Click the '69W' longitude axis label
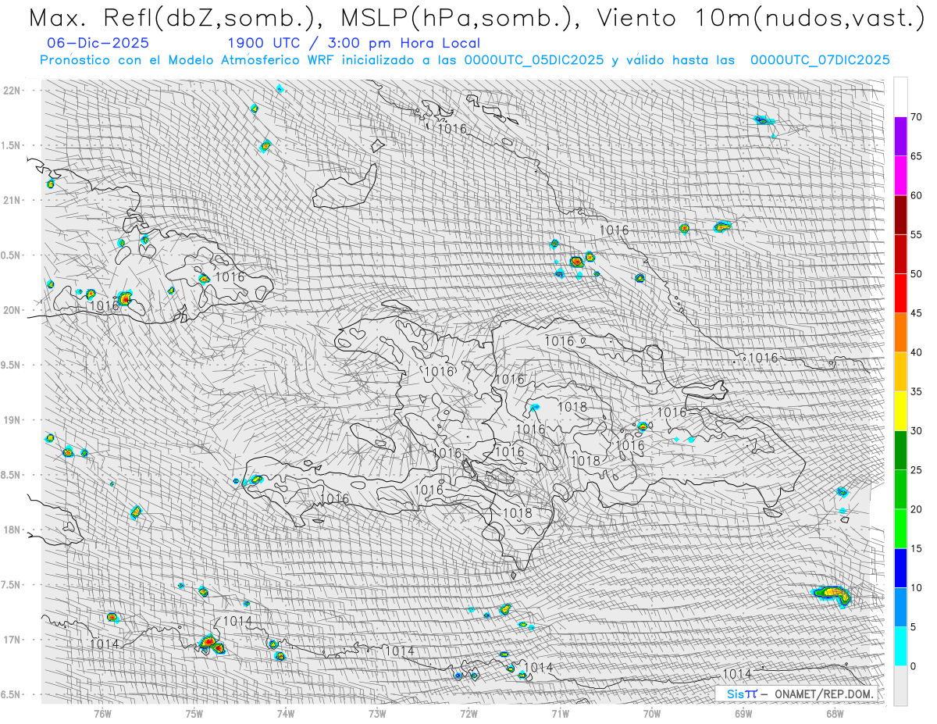Viewport: 937px width, 724px height. coord(743,712)
